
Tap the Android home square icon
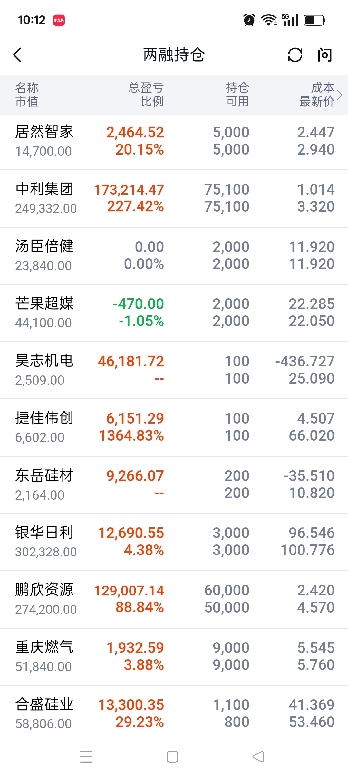coord(172,756)
